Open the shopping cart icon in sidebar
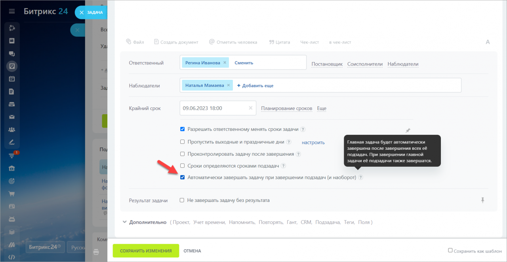 12,194
